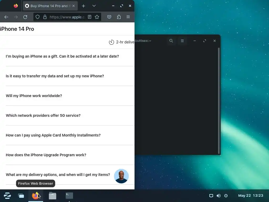269x202 pixels.
Task: Go back using Firefox back arrow
Action: (6, 17)
